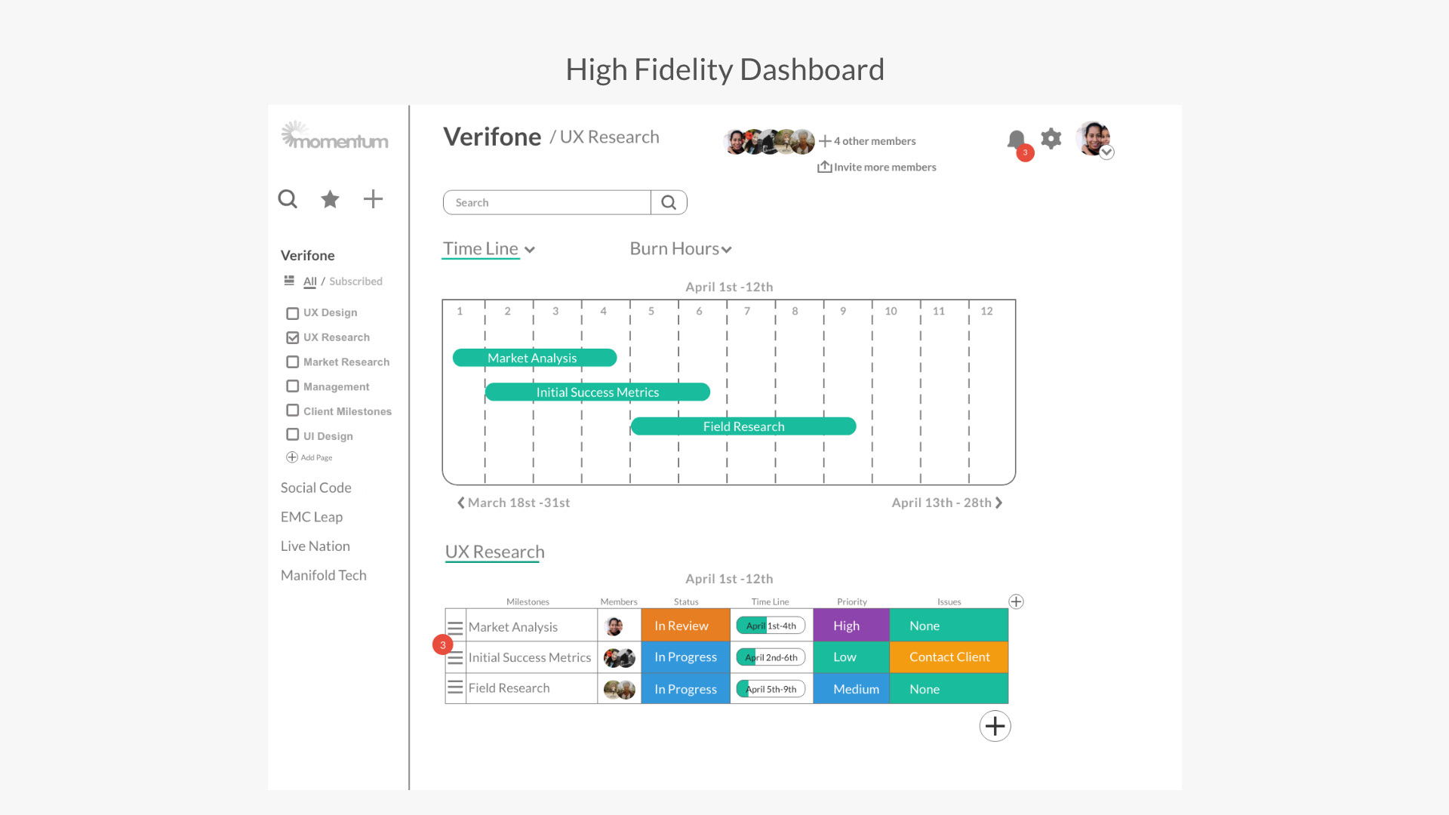The image size is (1449, 815).
Task: Click drag handle for Market Analysis row
Action: 455,627
